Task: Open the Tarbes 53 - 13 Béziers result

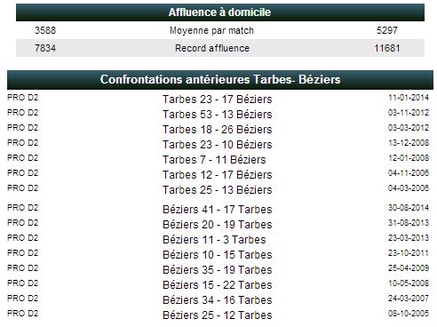Action: tap(218, 115)
